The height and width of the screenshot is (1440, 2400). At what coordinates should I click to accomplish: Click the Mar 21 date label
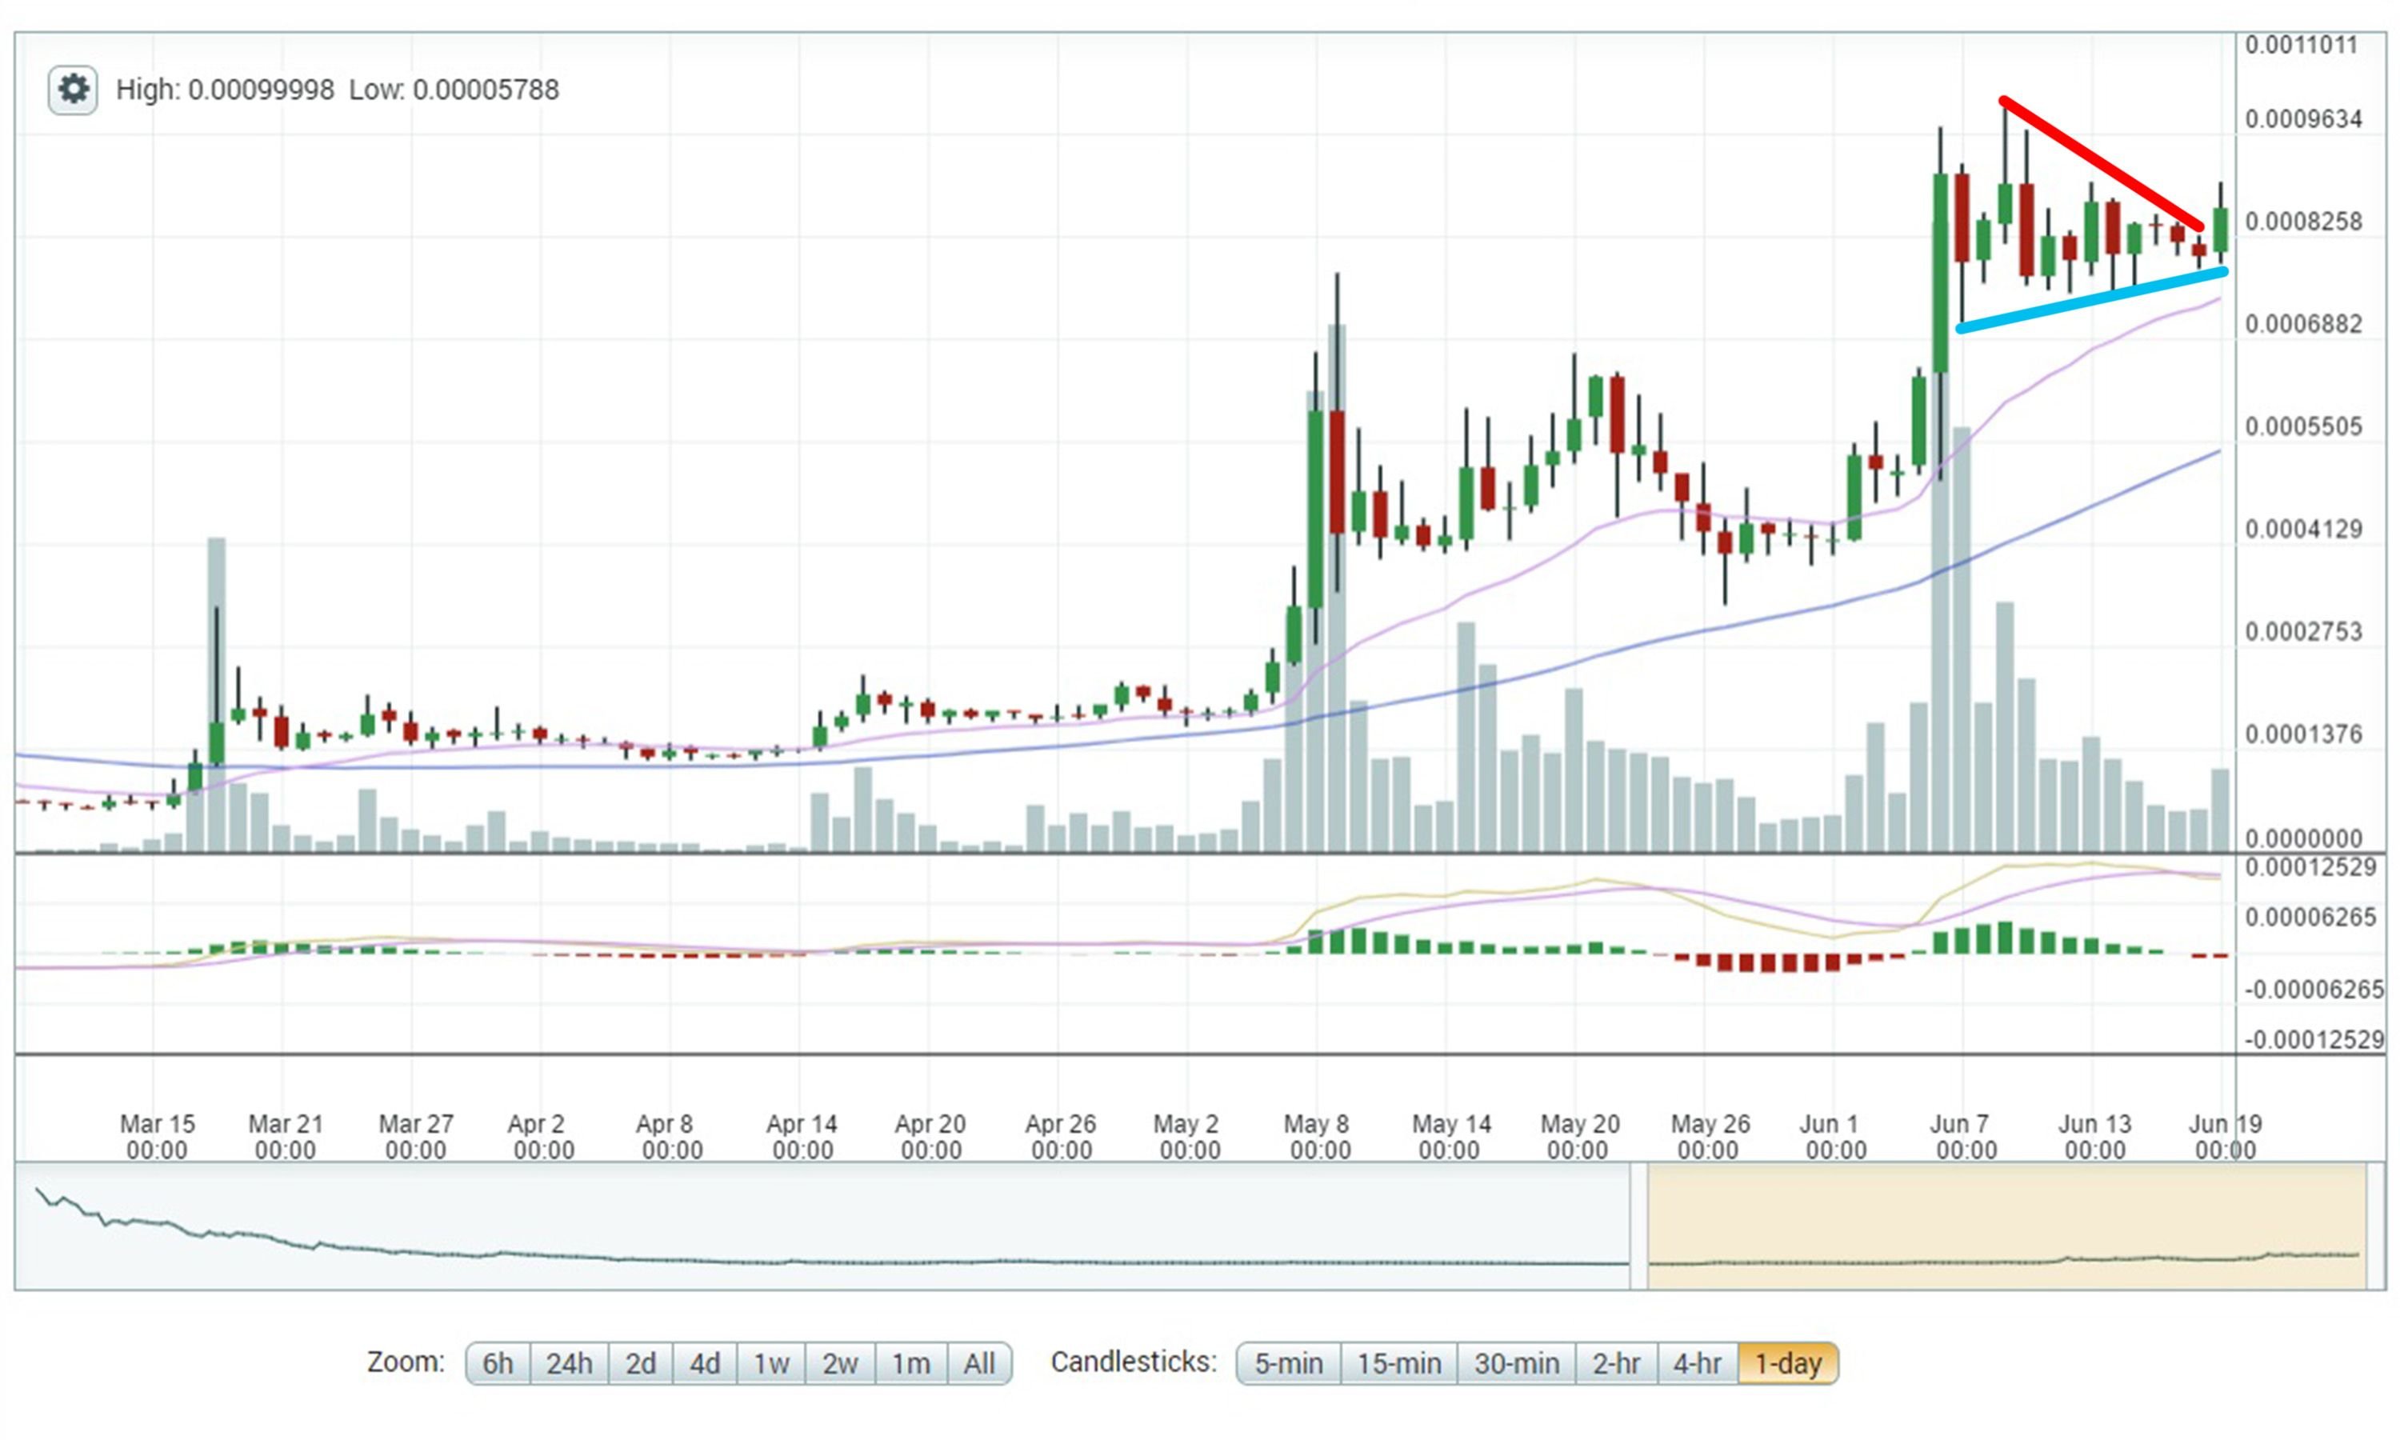tap(286, 1138)
